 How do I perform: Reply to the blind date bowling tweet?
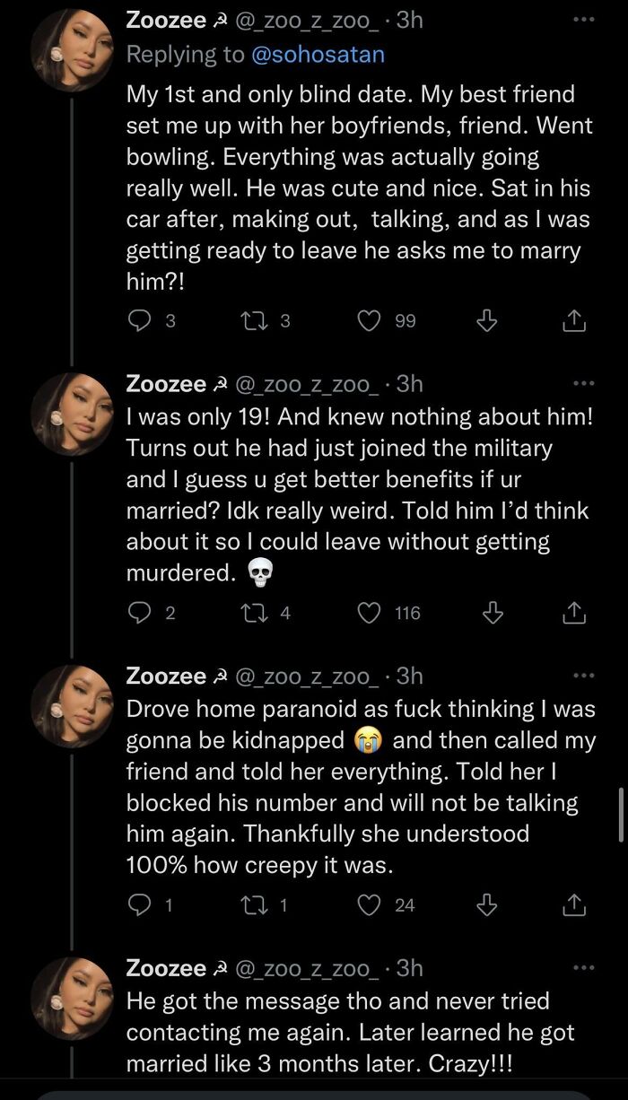click(139, 320)
